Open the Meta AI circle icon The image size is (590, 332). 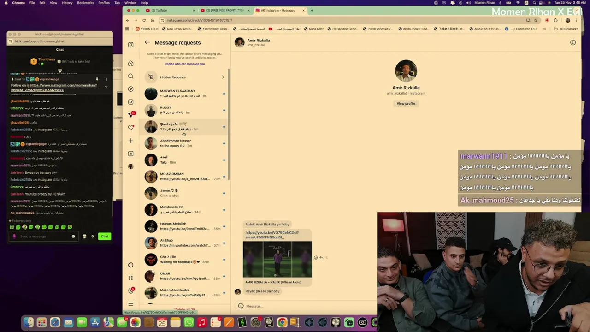point(130,265)
